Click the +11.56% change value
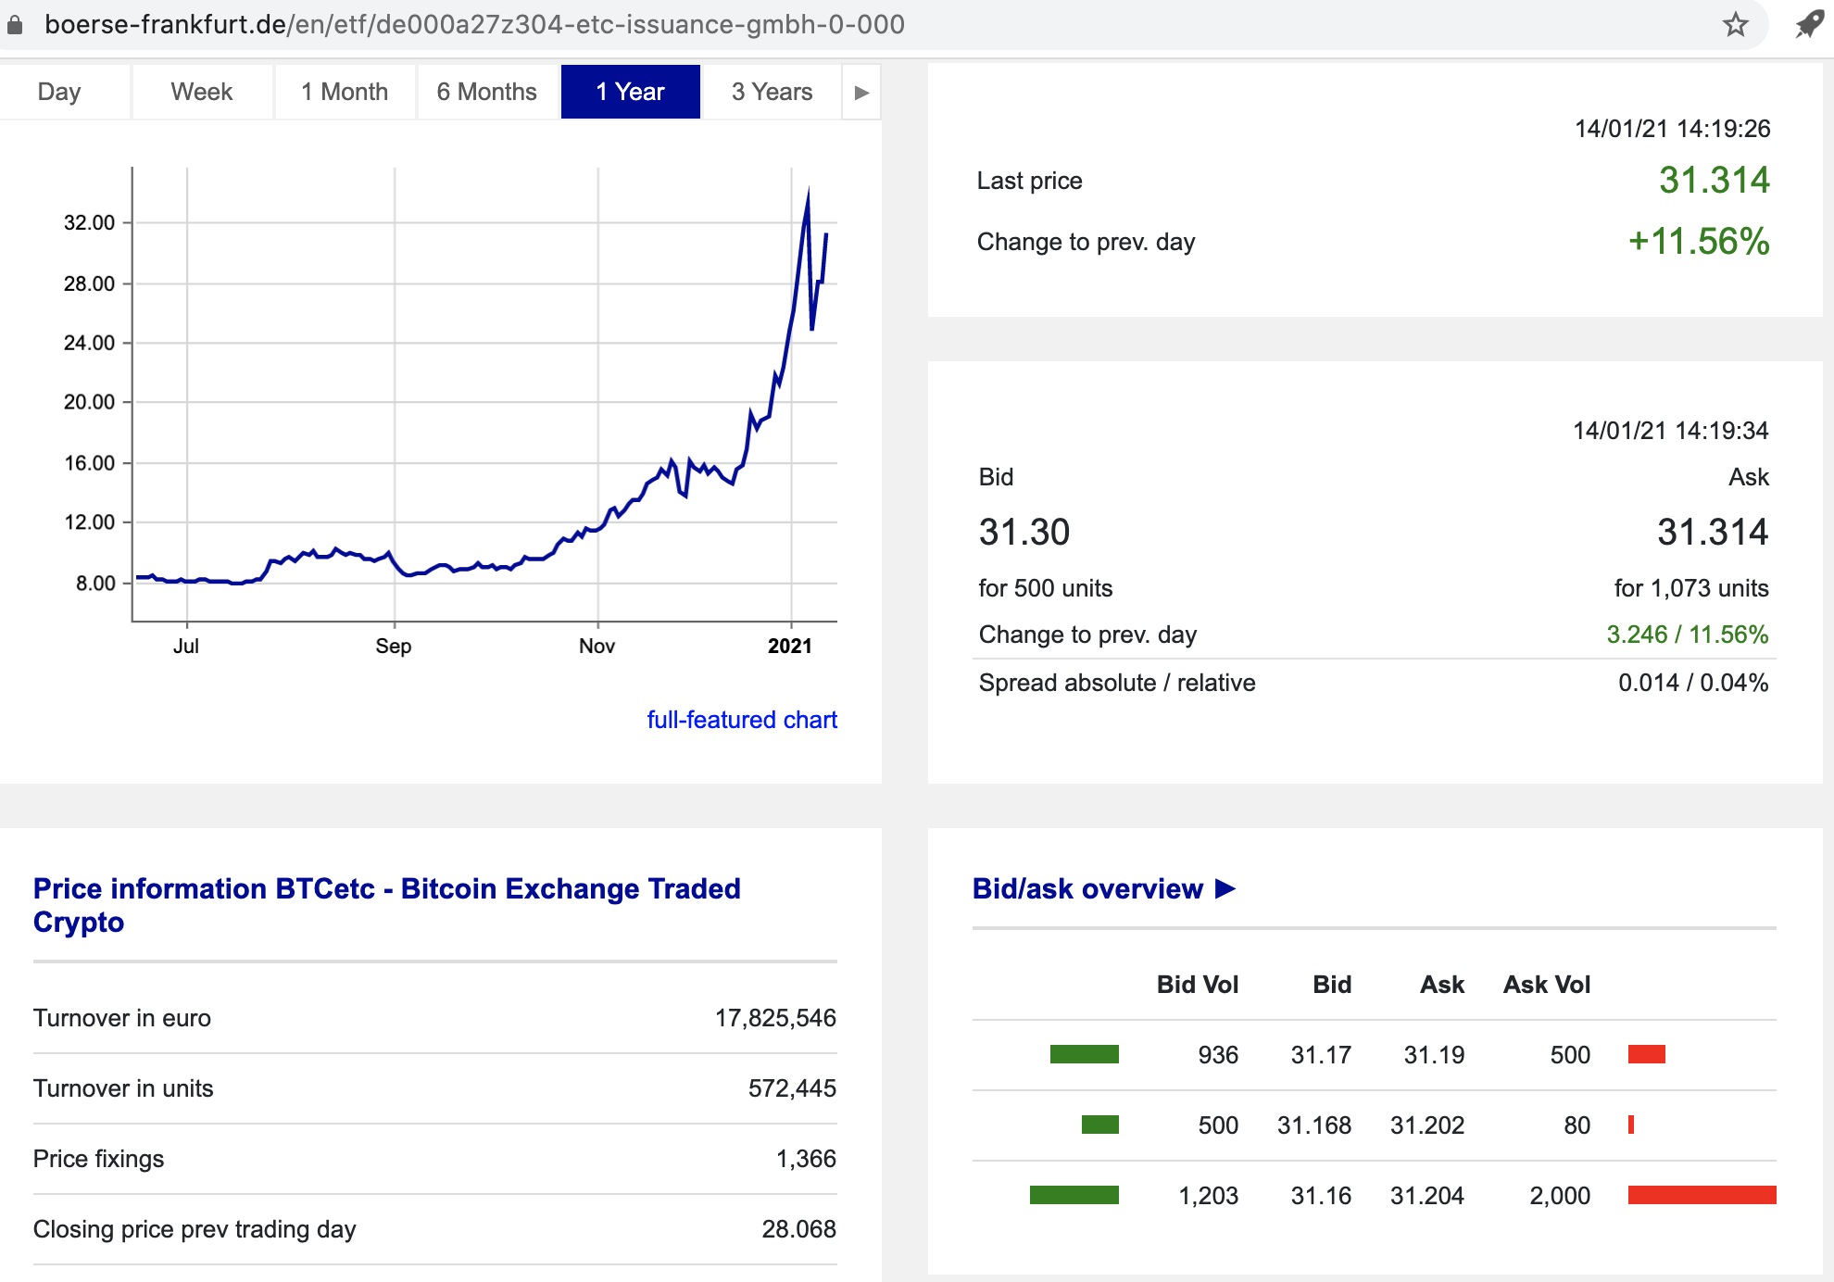The height and width of the screenshot is (1282, 1834). [1700, 241]
